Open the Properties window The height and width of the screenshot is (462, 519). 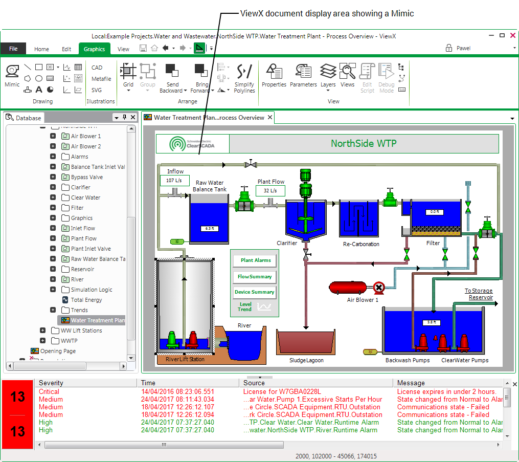(274, 75)
